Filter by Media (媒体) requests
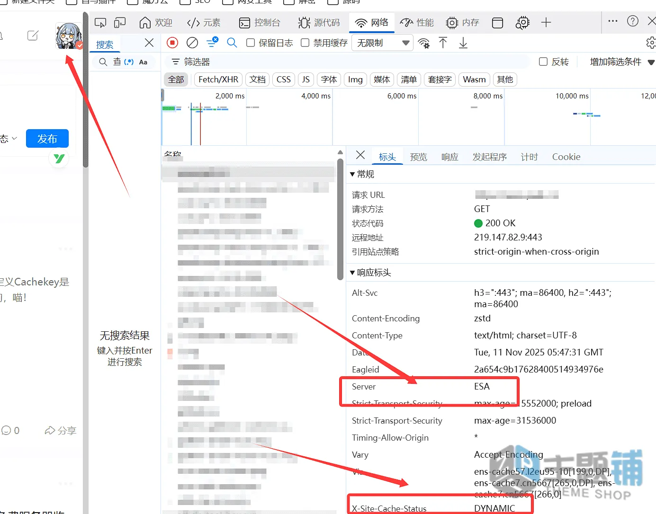 point(382,80)
